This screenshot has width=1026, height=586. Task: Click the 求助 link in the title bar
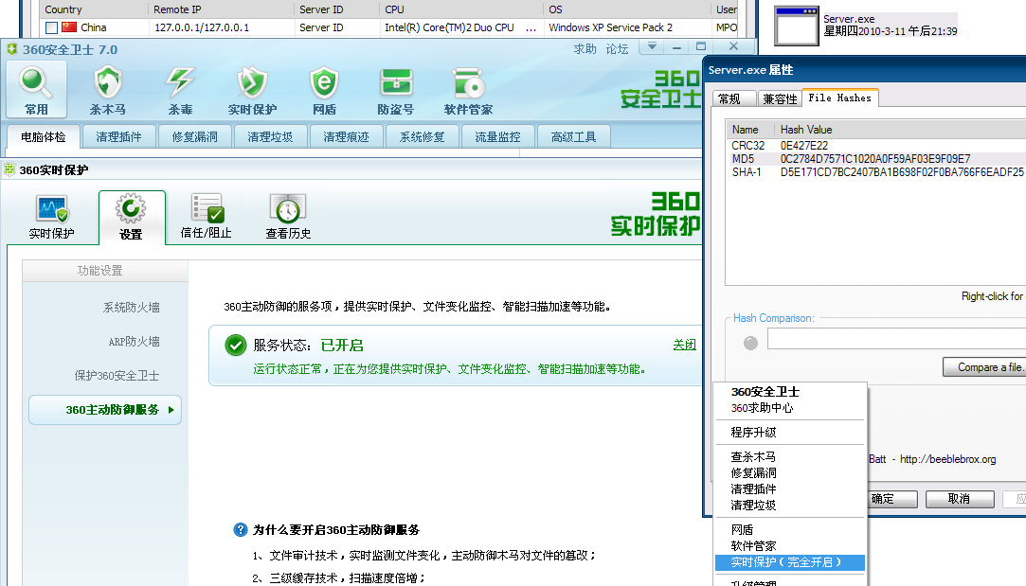(x=585, y=48)
